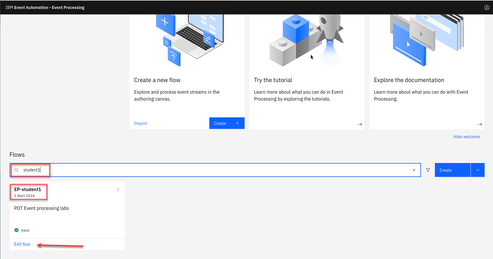Click the search magnifier icon
This screenshot has width=493, height=259.
click(16, 170)
